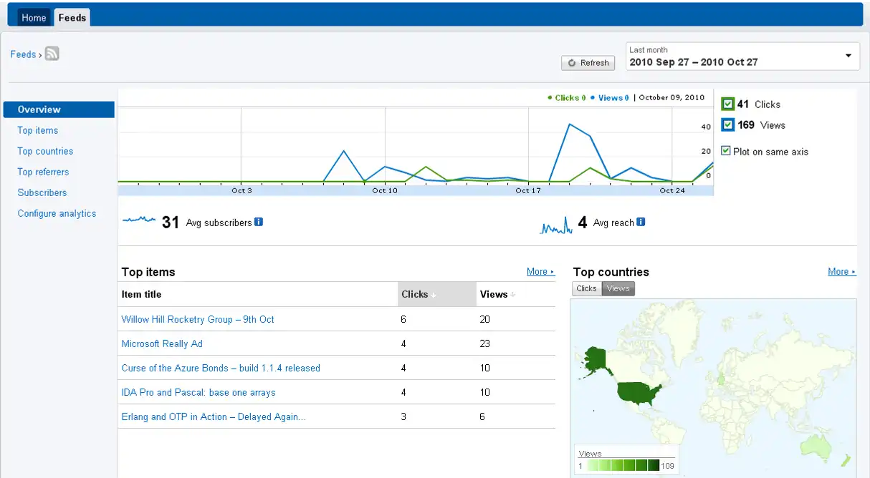870x478 pixels.
Task: Uncheck Plot on same axis
Action: click(x=726, y=151)
